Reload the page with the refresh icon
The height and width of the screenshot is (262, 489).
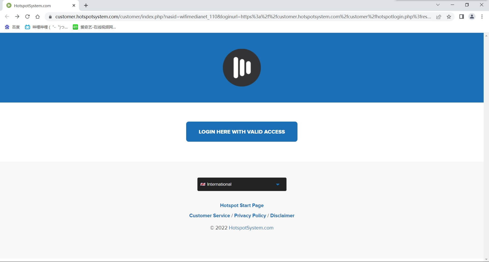(x=27, y=17)
